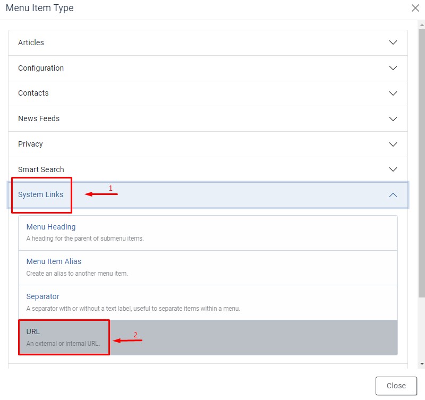Expand the Articles accordion heading
Viewport: 425px width, 400px height.
click(31, 42)
